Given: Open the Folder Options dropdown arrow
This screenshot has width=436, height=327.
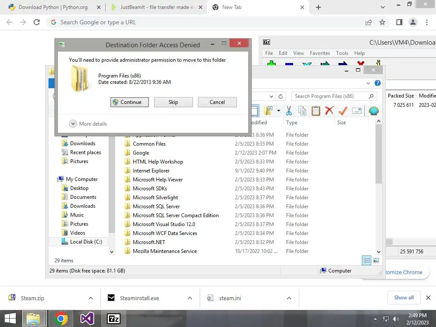Looking at the screenshot, I should click(278, 111).
